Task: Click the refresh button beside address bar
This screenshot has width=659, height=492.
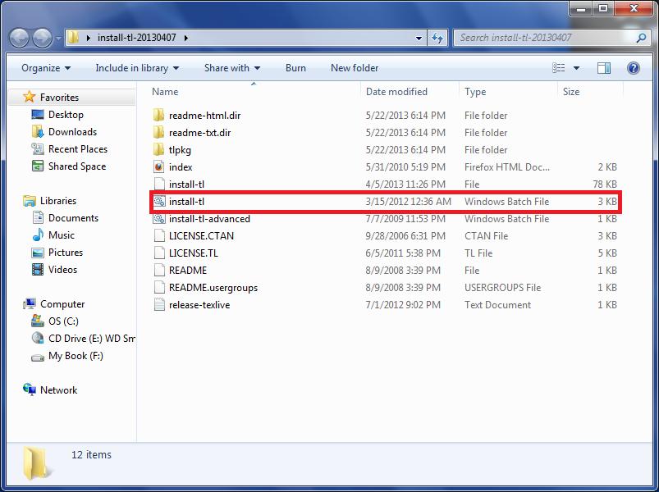Action: pos(437,39)
